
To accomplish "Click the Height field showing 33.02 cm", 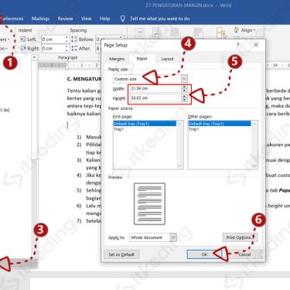I will (x=155, y=98).
